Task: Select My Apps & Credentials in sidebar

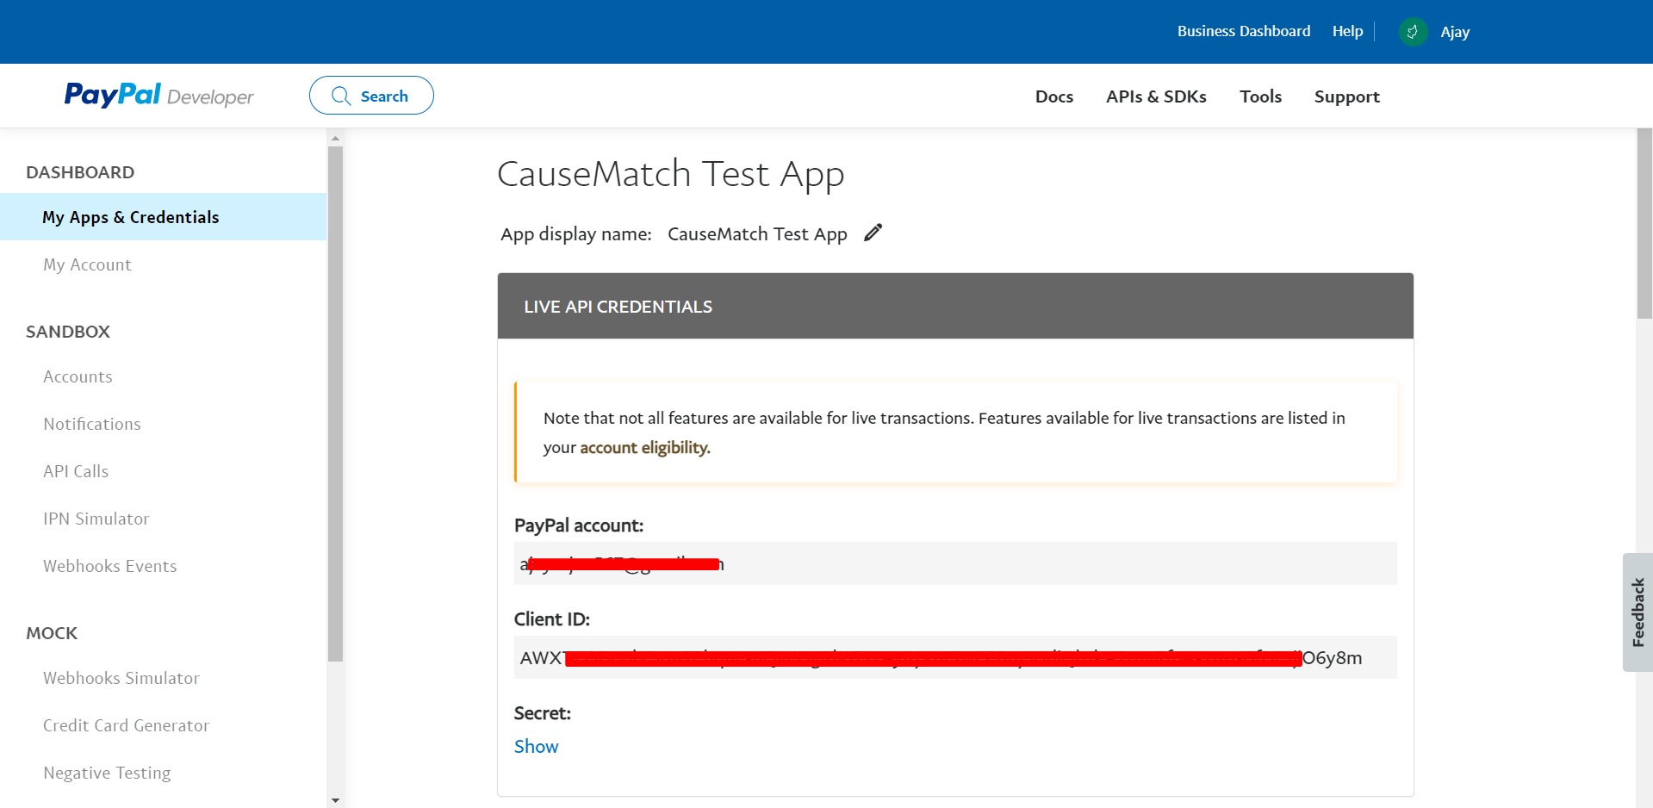Action: click(x=164, y=217)
